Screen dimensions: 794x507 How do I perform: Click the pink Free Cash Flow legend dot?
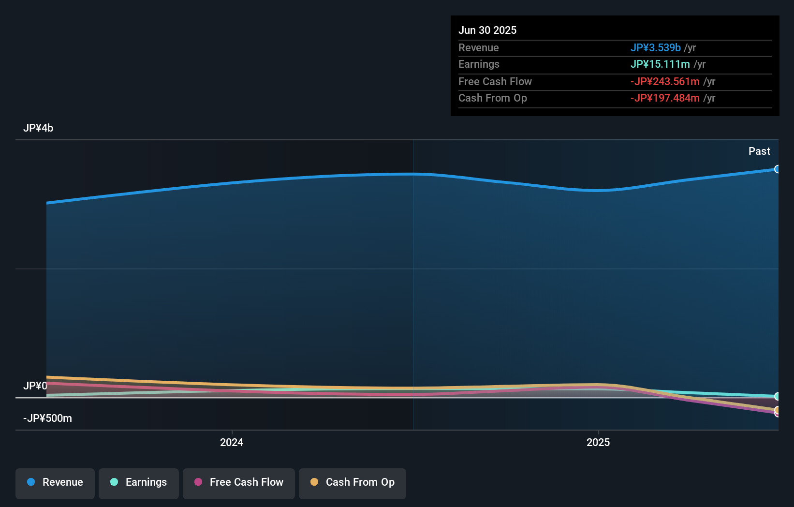click(x=197, y=482)
